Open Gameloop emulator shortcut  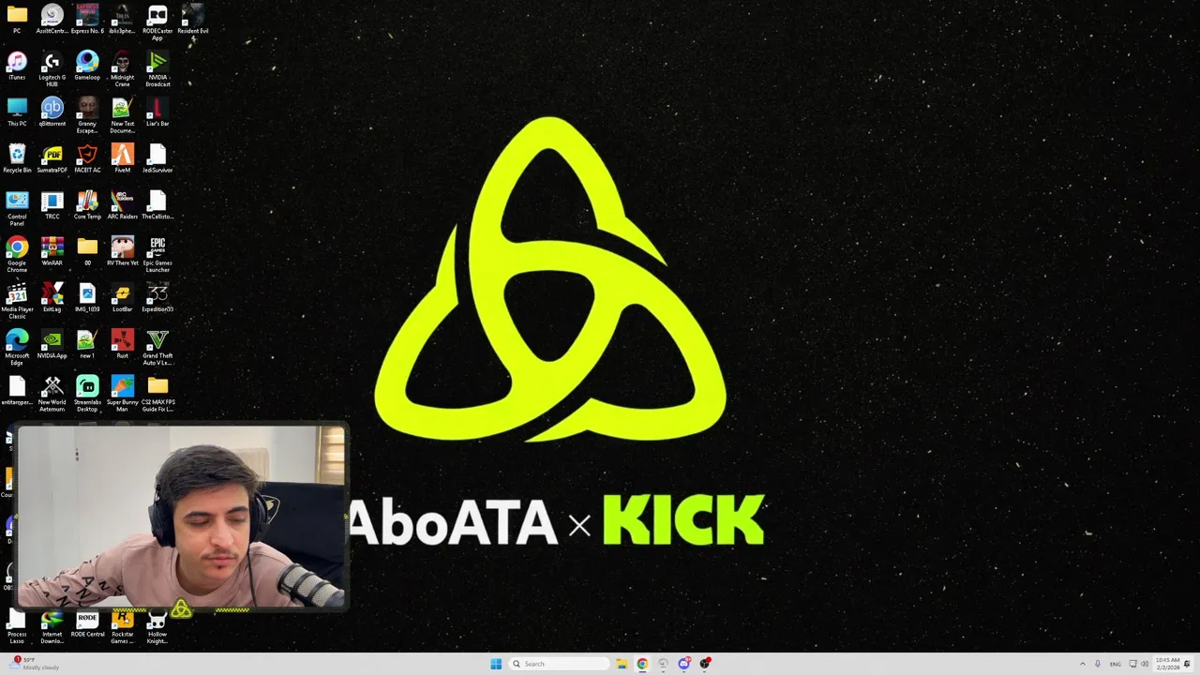[x=87, y=67]
